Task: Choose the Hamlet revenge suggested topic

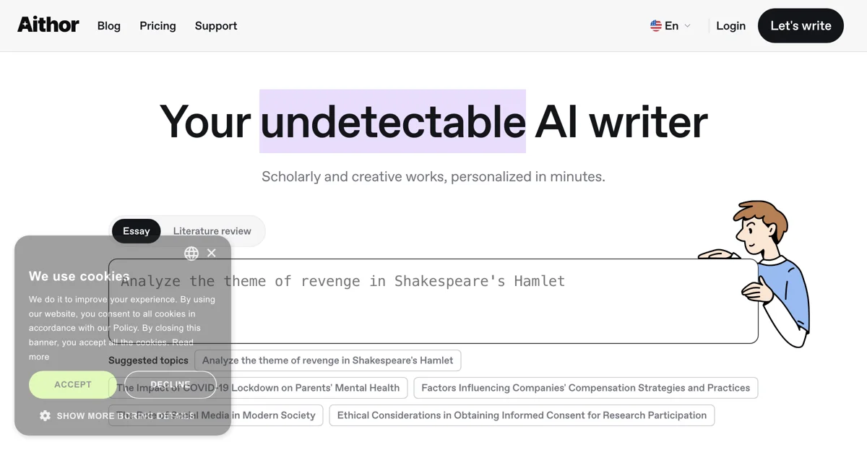Action: click(x=327, y=360)
